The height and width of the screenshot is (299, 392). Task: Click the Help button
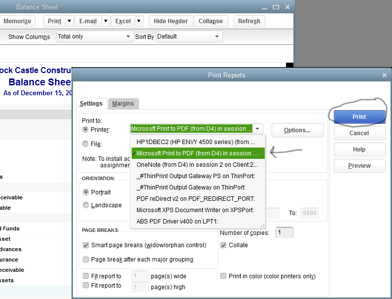[x=359, y=149]
